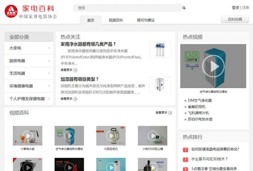253x171 pixels.
Task: Open the 提问与建议 tab
Action: pyautogui.click(x=145, y=20)
